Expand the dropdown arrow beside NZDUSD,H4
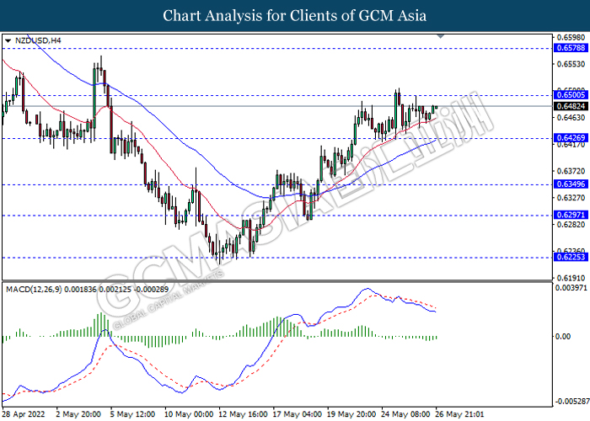 pyautogui.click(x=8, y=40)
